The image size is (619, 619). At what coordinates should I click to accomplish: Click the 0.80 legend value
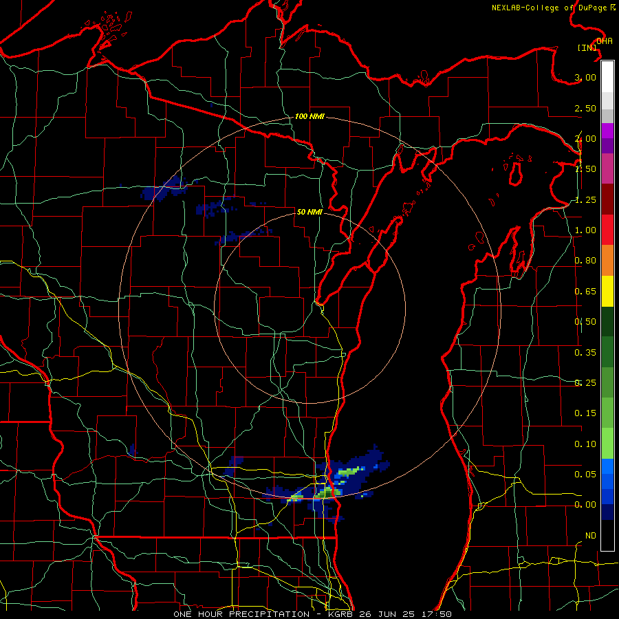[x=585, y=261]
